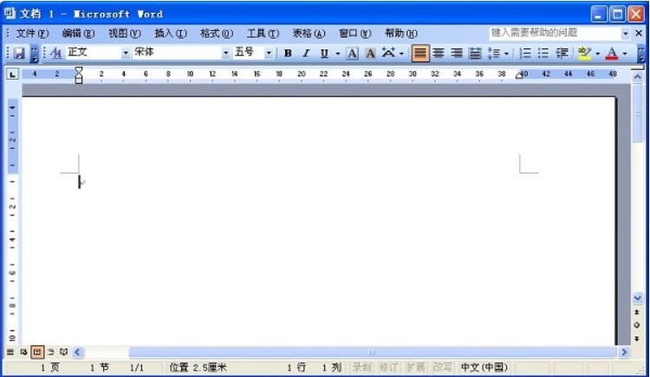
Task: Switch to Print Layout view icon
Action: pos(37,352)
